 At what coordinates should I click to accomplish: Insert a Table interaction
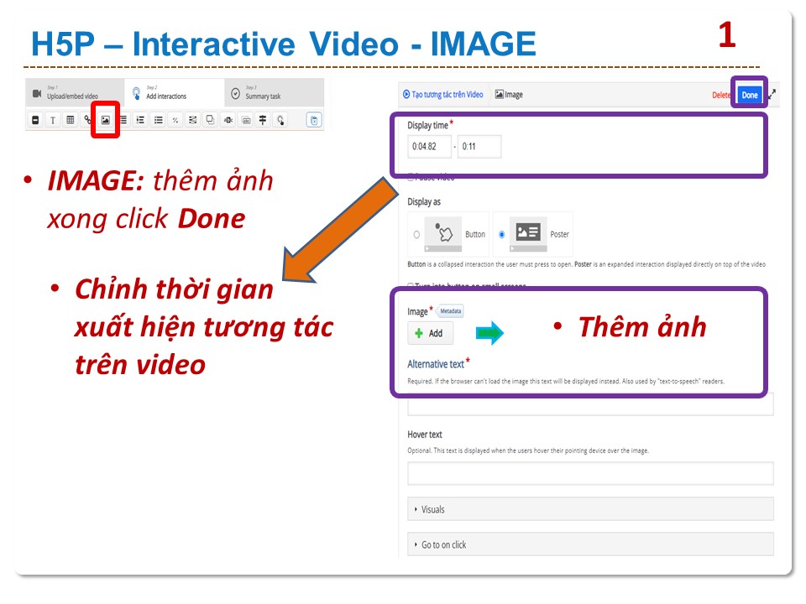tap(71, 120)
